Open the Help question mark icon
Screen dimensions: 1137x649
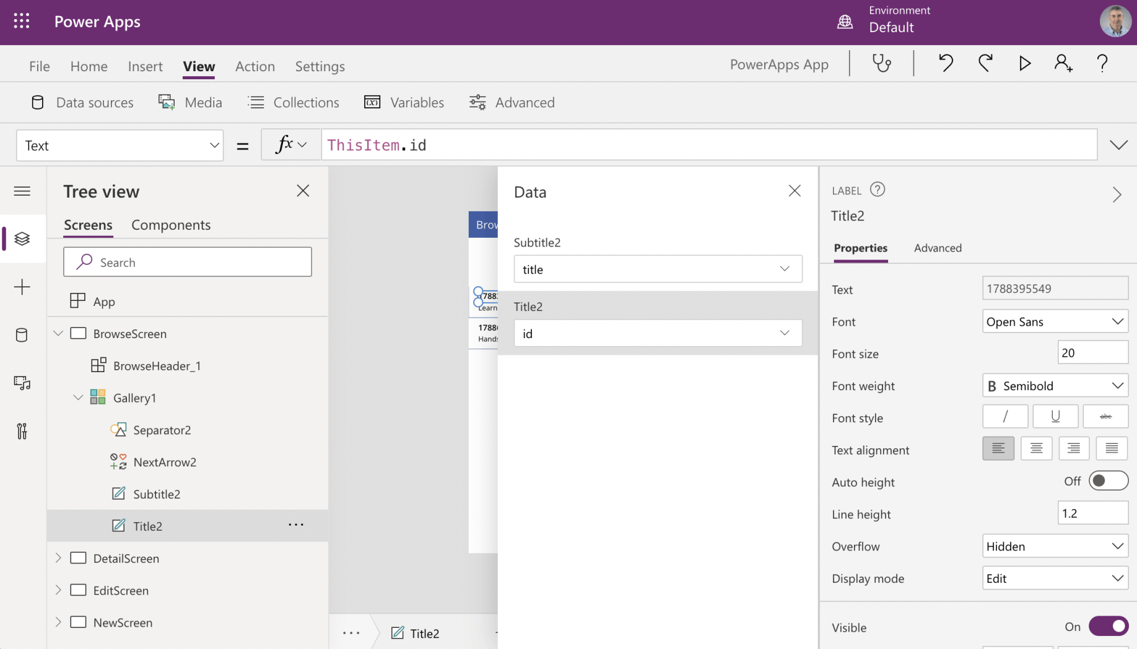click(x=1102, y=64)
